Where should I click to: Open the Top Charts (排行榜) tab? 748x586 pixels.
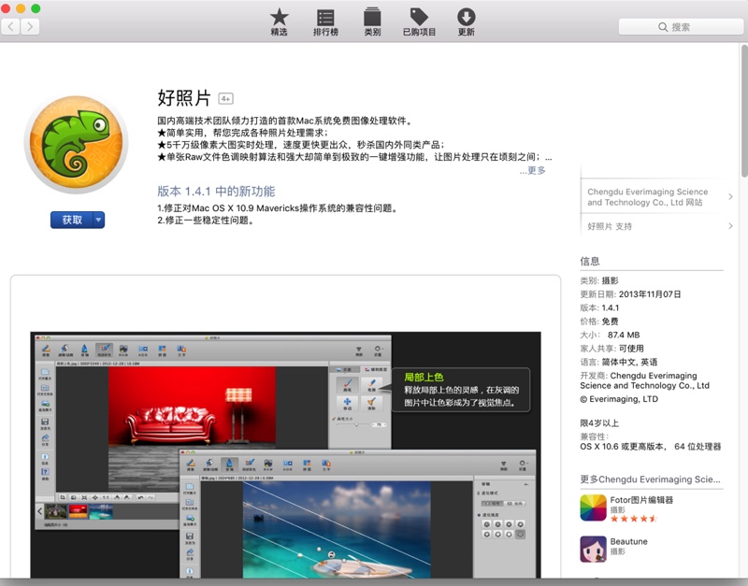tap(325, 22)
